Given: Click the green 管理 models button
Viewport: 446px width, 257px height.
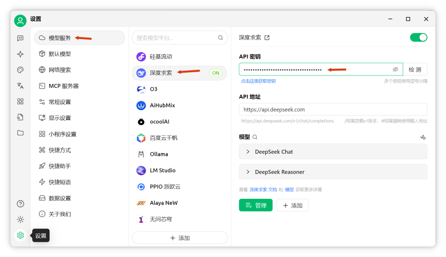Looking at the screenshot, I should point(256,205).
